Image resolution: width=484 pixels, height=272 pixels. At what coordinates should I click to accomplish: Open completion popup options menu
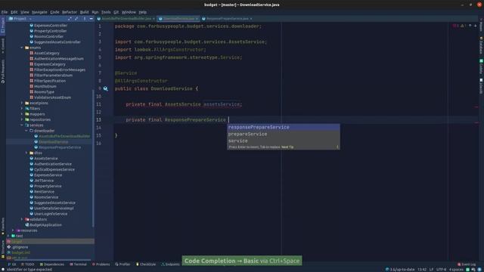click(337, 147)
